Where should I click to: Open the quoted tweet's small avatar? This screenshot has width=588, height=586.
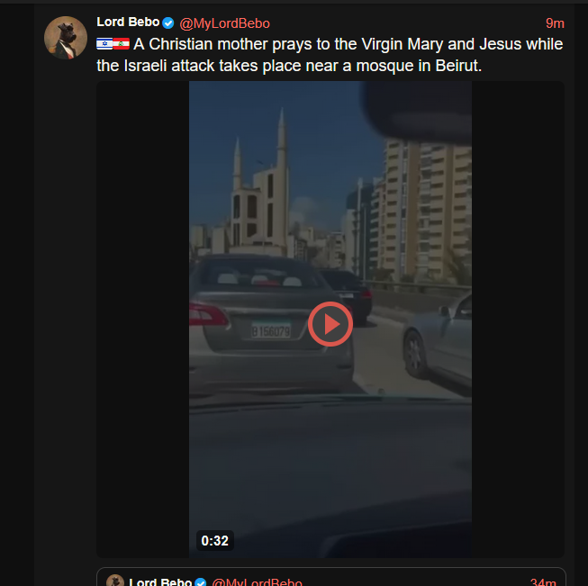pyautogui.click(x=115, y=581)
